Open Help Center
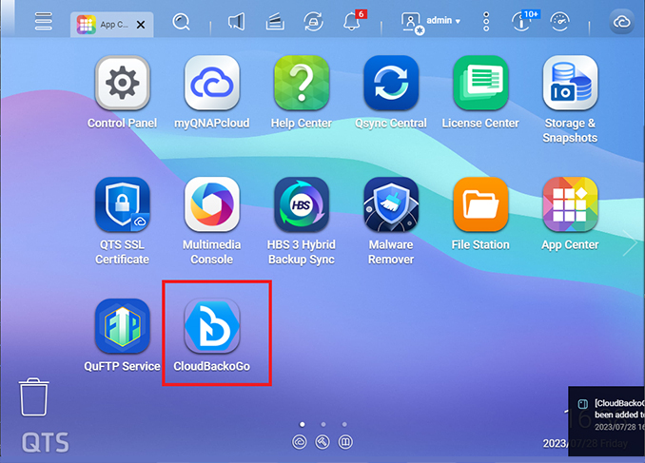Screen dimensions: 645x463 click(302, 83)
